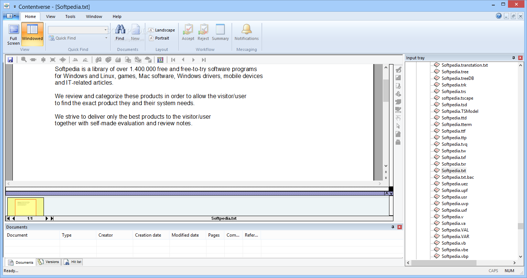The image size is (527, 278).
Task: Select the arrow pointer tool
Action: 399,126
